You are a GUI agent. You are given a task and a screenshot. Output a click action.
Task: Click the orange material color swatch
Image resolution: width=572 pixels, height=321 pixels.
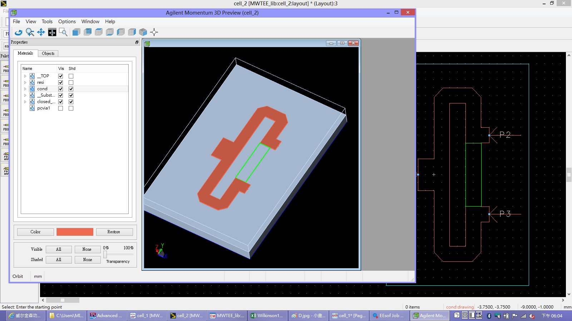tap(75, 232)
